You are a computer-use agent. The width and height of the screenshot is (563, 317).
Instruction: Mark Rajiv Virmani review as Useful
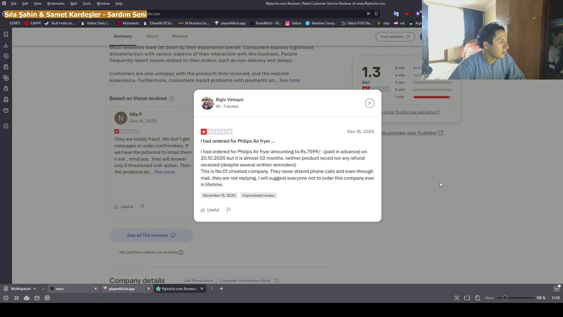click(x=210, y=210)
